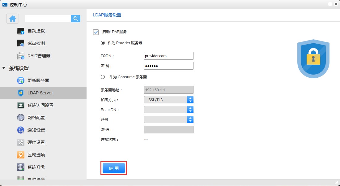Click the search magnifier icon
340x186 pixels.
pyautogui.click(x=76, y=19)
